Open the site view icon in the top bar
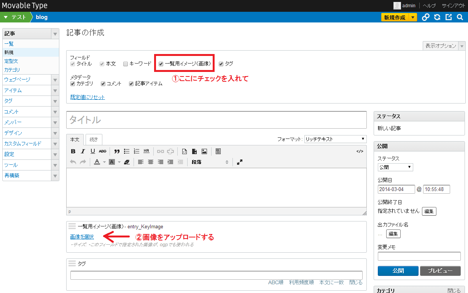This screenshot has width=468, height=293. [x=448, y=17]
